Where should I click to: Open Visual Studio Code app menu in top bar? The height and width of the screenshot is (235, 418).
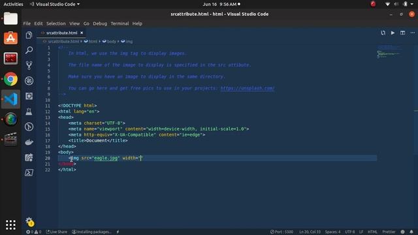pyautogui.click(x=55, y=5)
